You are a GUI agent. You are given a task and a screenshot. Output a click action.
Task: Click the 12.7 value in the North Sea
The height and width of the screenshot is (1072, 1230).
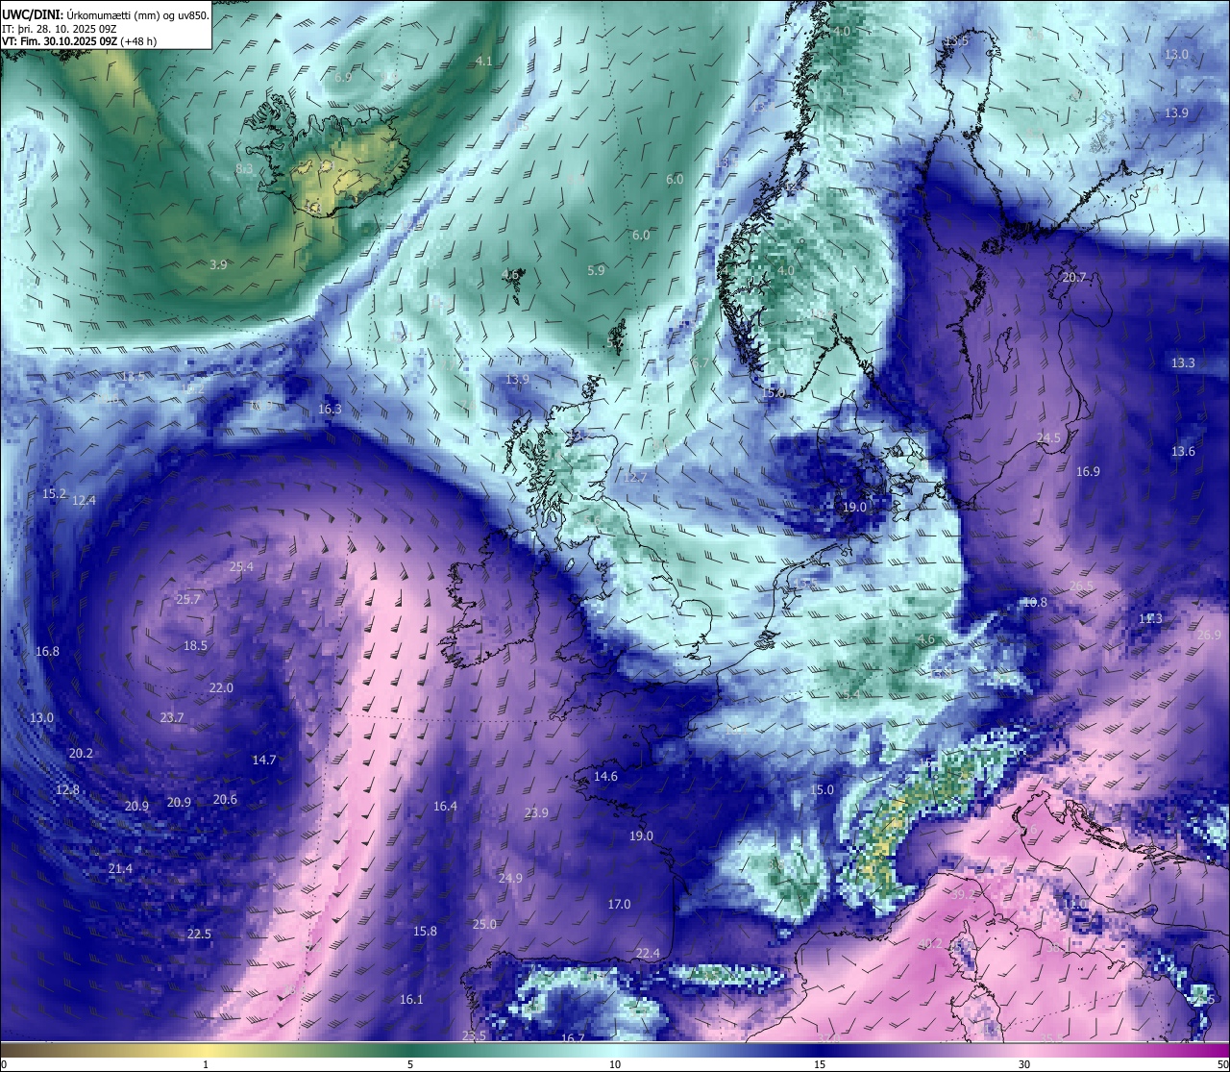point(634,477)
